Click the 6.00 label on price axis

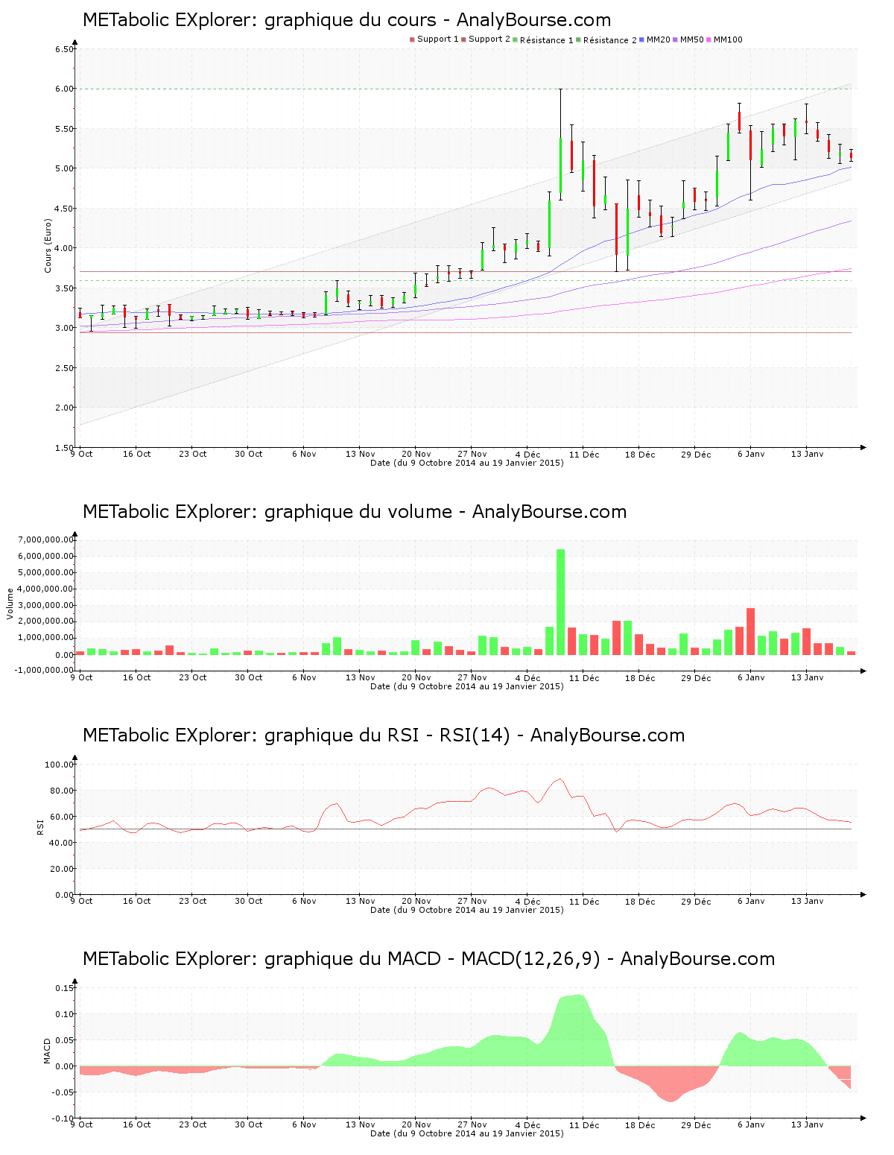tap(64, 89)
